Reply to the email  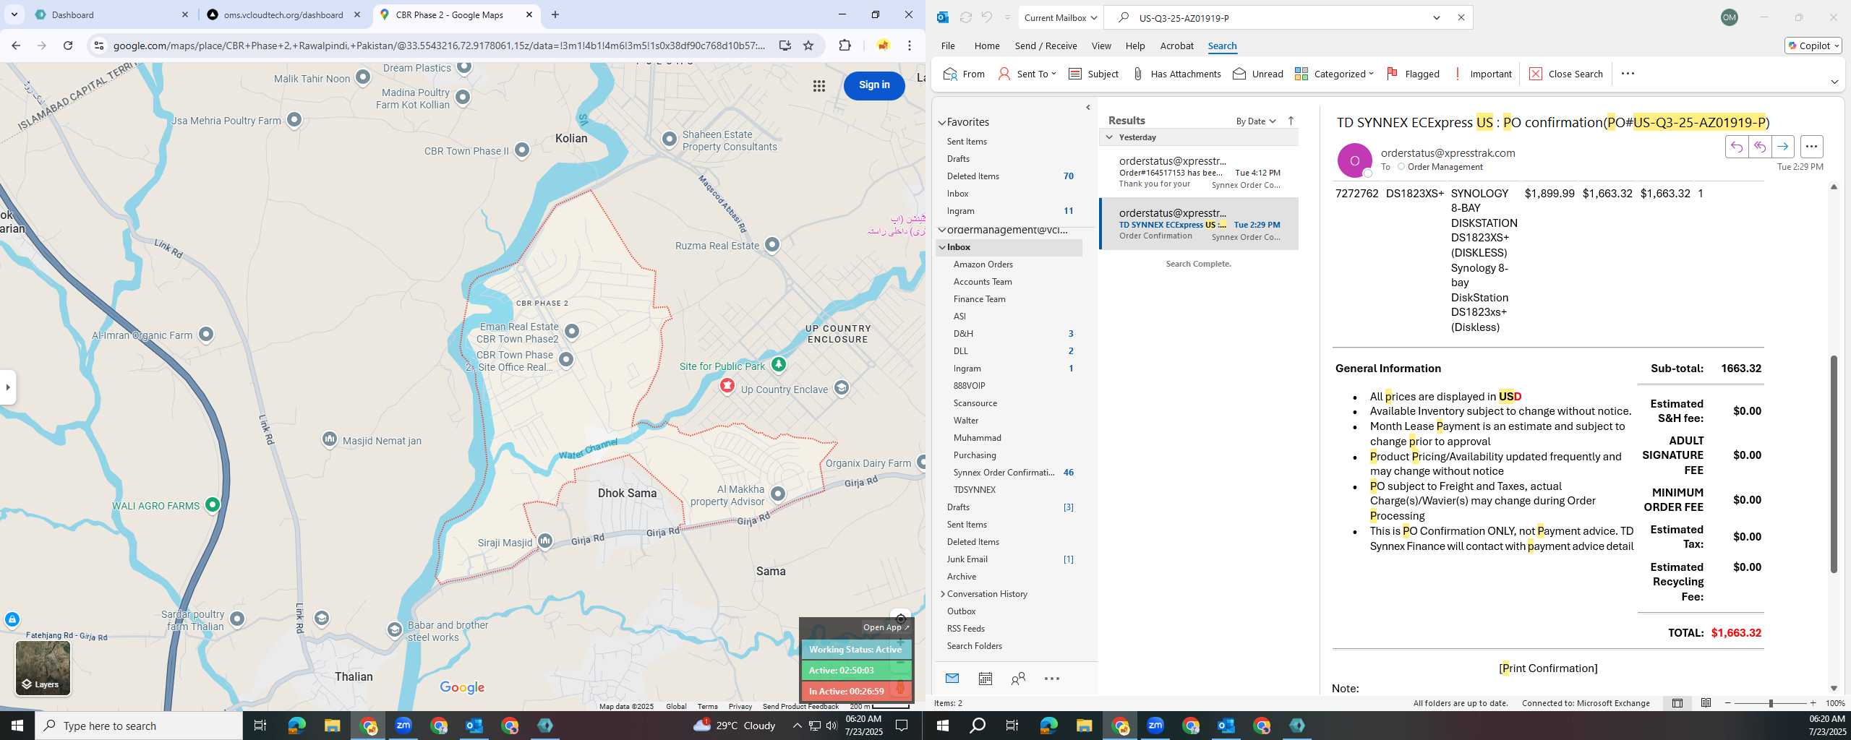pyautogui.click(x=1736, y=147)
